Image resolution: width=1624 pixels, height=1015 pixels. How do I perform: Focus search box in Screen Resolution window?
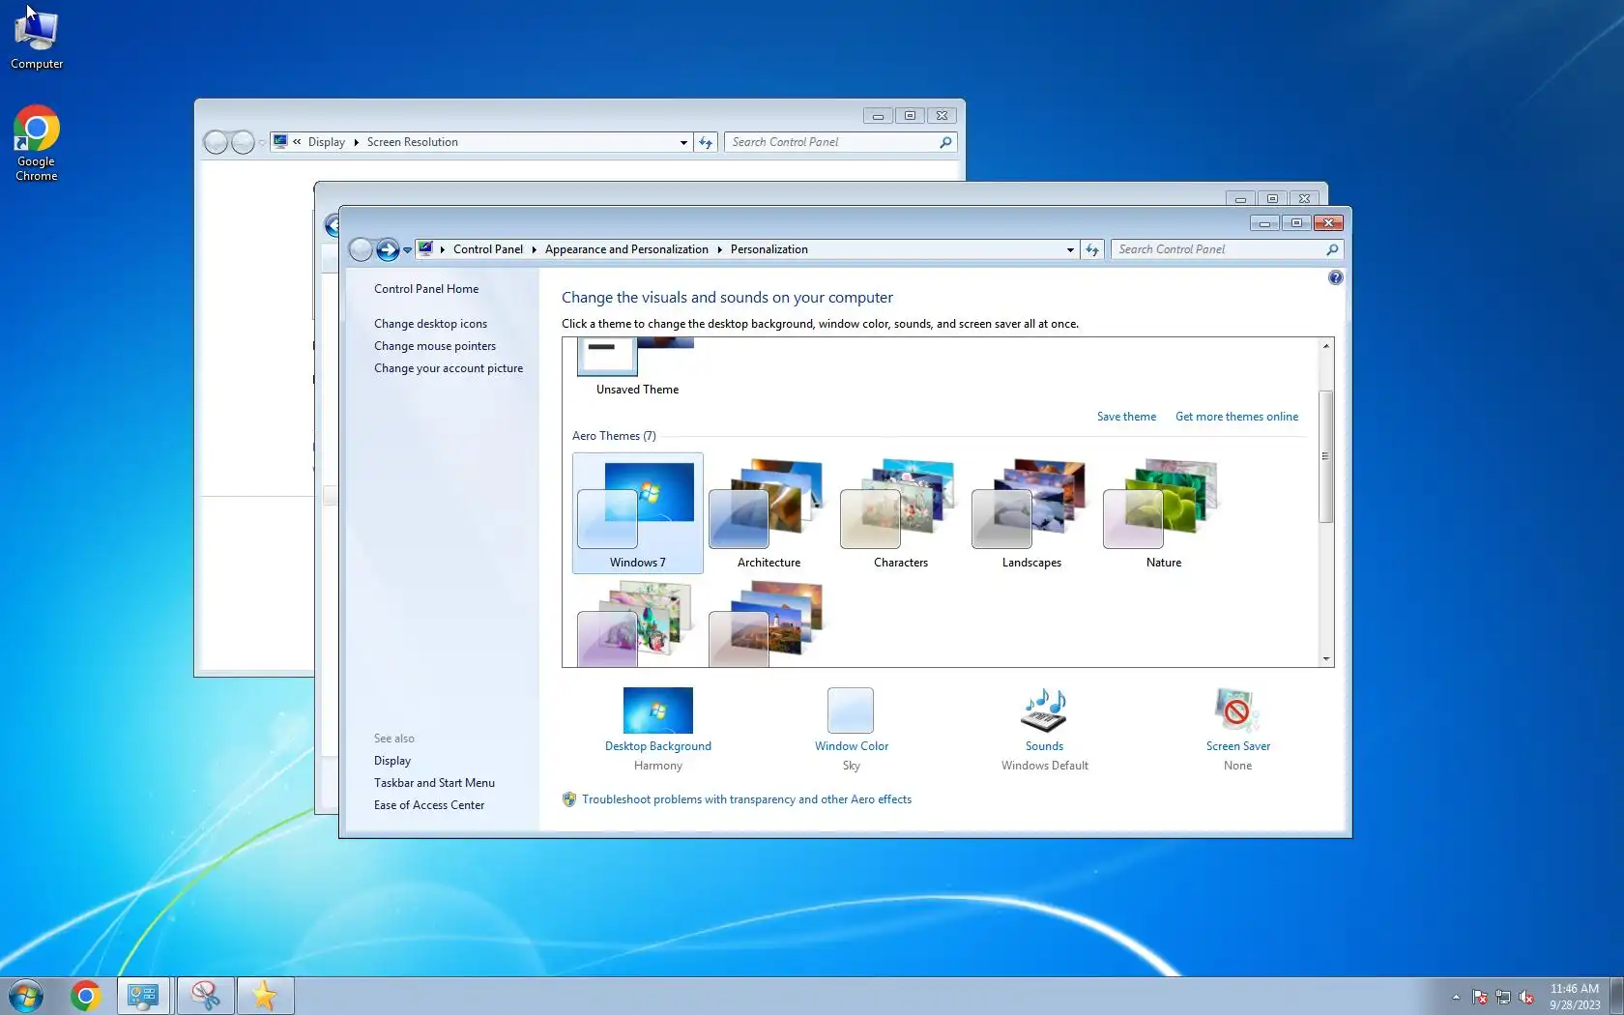click(x=833, y=142)
